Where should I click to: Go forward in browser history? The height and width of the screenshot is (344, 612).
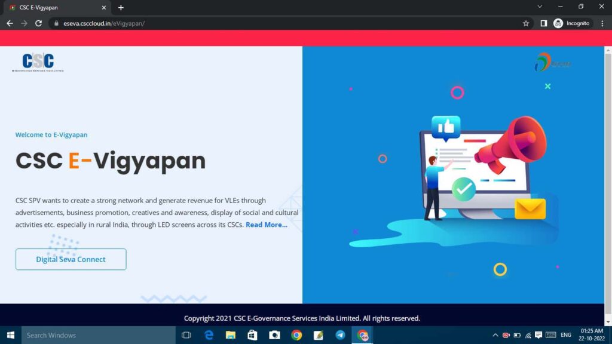click(24, 23)
